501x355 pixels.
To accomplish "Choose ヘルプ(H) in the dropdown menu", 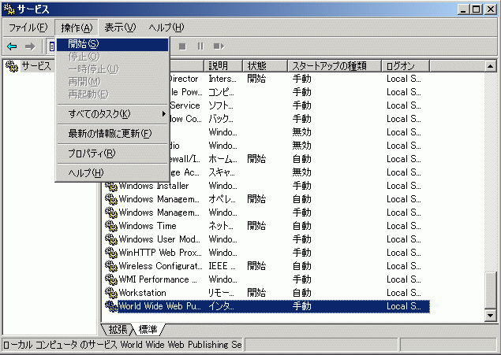I will [x=113, y=173].
